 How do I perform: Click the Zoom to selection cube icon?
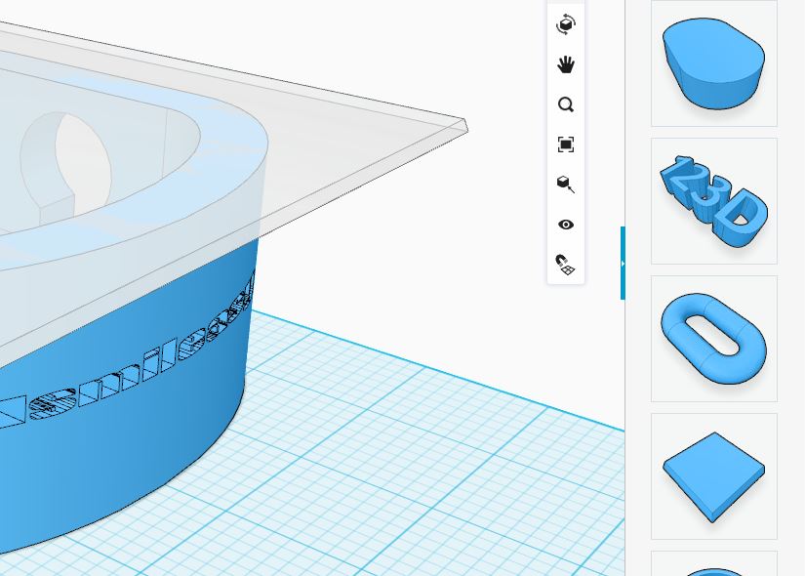point(566,185)
